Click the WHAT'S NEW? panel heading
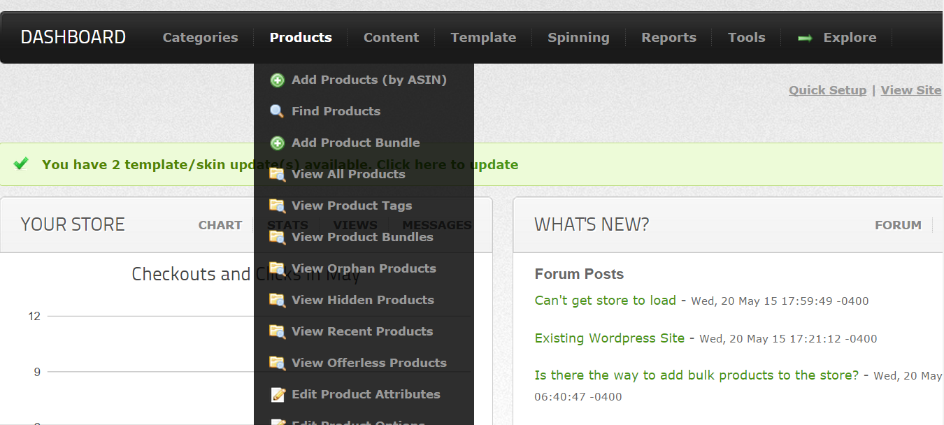 pos(592,224)
